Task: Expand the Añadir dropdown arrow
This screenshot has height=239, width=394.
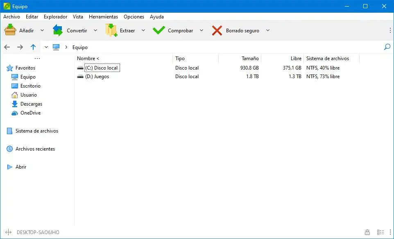Action: pos(42,30)
